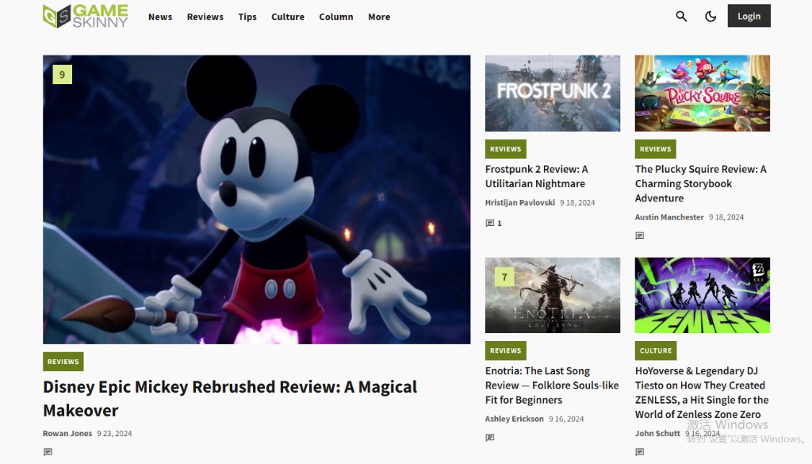Click Reviews tag above Plucky Squire title
Screen dimensions: 812x464
tap(655, 148)
